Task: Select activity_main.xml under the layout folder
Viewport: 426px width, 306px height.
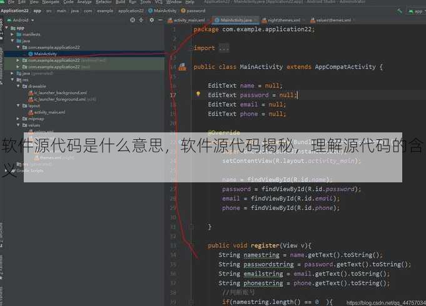Action: coord(49,112)
